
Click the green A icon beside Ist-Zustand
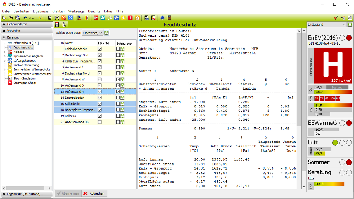tap(350, 25)
